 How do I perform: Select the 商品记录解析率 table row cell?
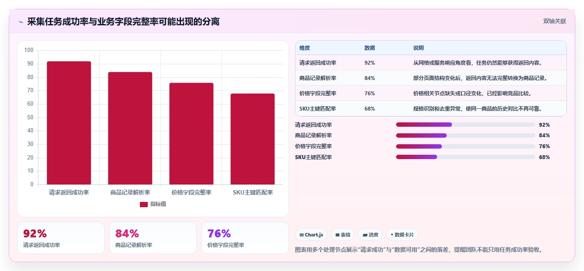pyautogui.click(x=318, y=78)
